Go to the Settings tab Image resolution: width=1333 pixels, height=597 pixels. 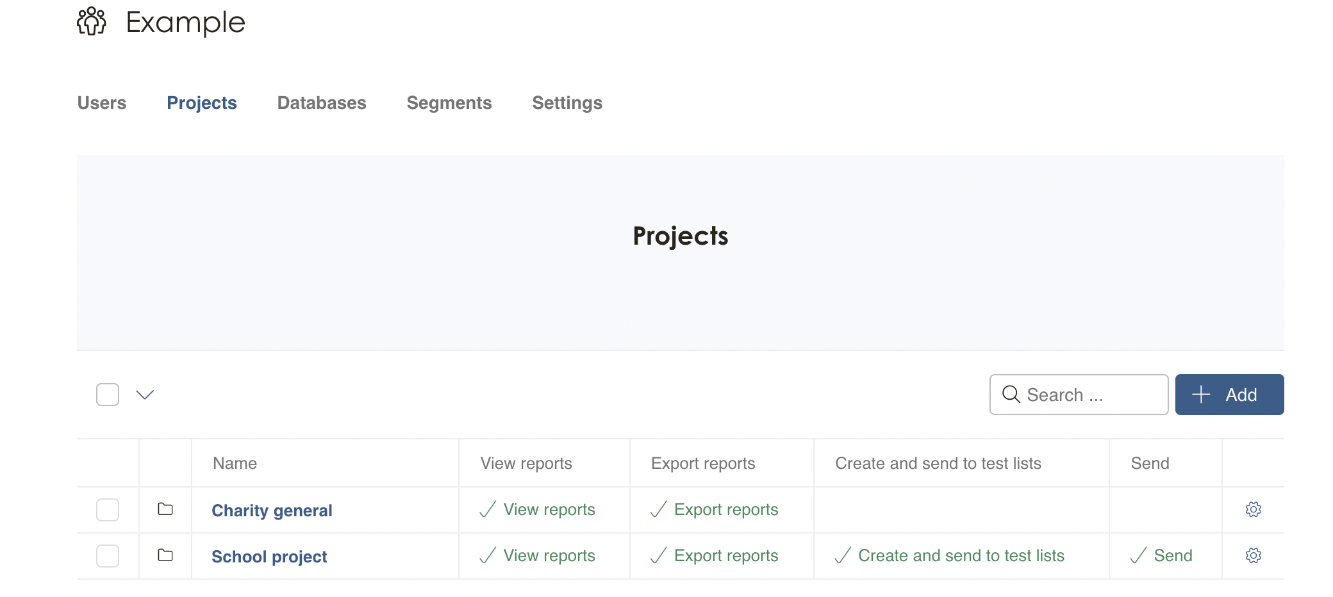(x=567, y=103)
